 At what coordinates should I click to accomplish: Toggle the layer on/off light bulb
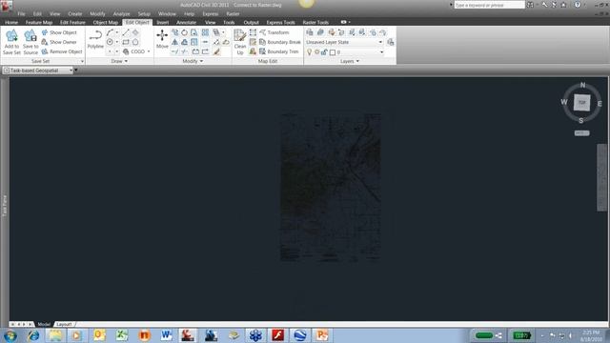tap(309, 51)
